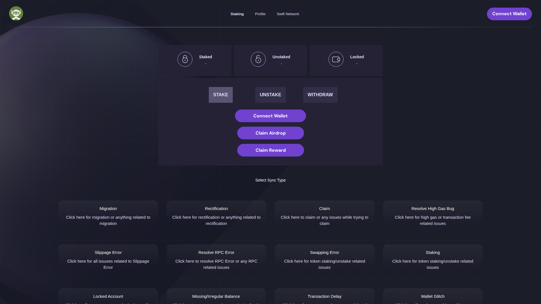This screenshot has width=541, height=304.
Task: Click the Staked stat label
Action: pyautogui.click(x=205, y=57)
